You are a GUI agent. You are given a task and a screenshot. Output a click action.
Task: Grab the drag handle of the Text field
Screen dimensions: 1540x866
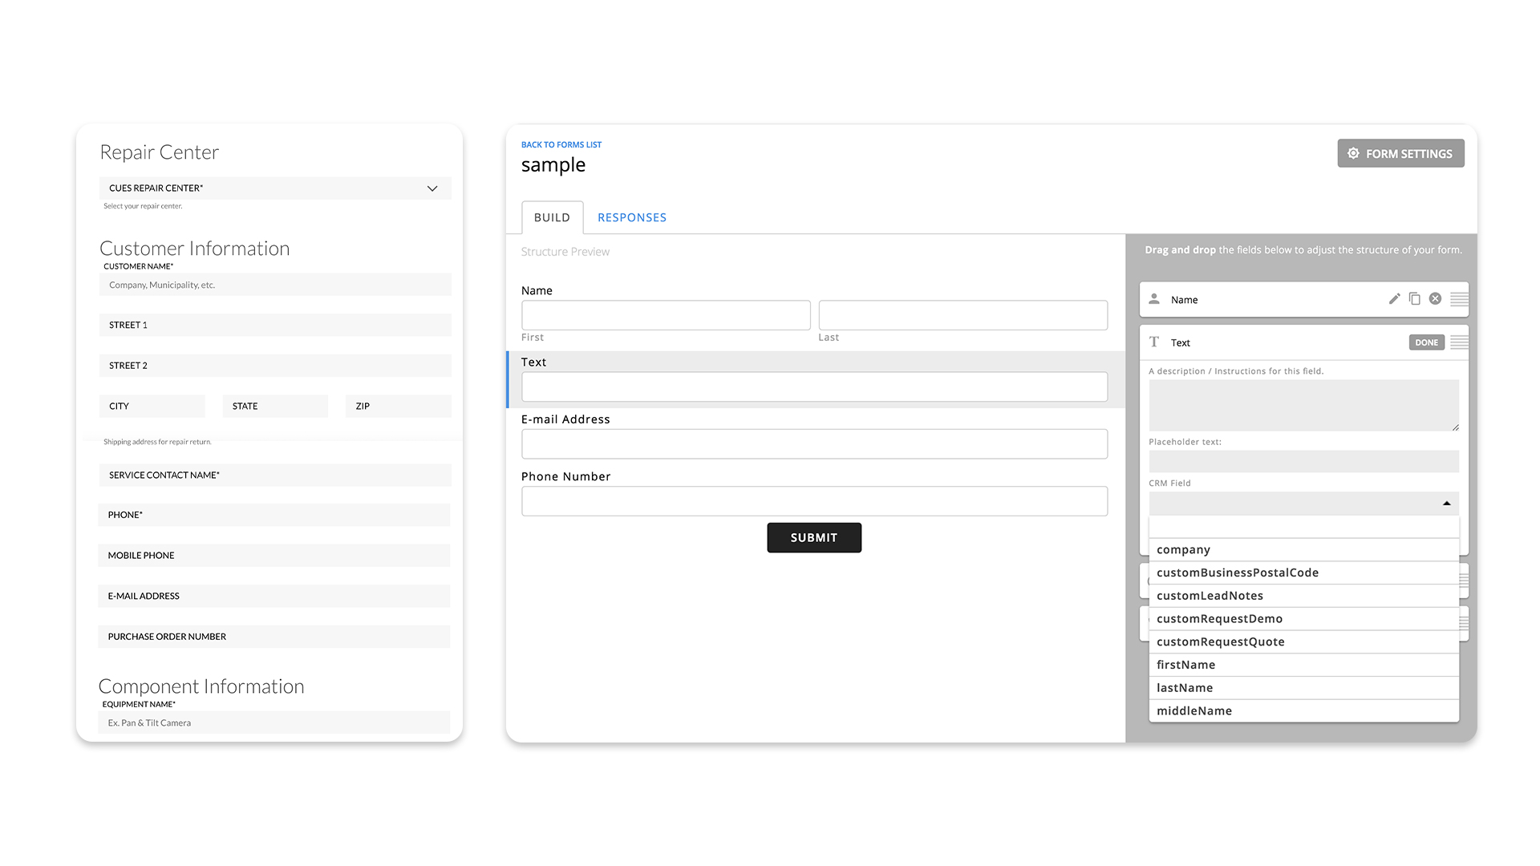tap(1459, 342)
